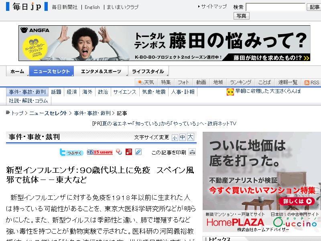
Task: Open the フォト section
Action: (183, 82)
